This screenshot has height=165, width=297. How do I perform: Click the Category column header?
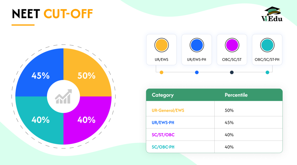point(163,95)
